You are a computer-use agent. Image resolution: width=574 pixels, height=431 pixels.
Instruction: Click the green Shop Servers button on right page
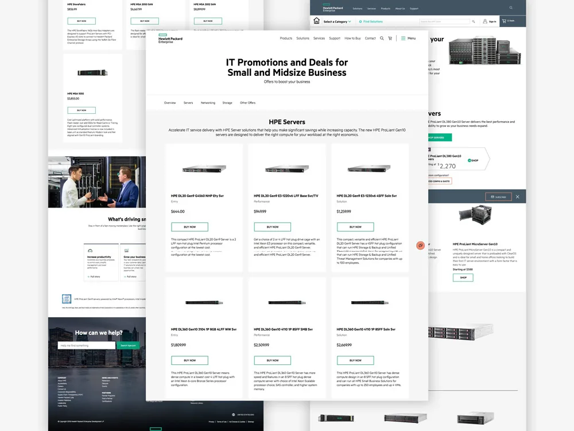click(440, 137)
